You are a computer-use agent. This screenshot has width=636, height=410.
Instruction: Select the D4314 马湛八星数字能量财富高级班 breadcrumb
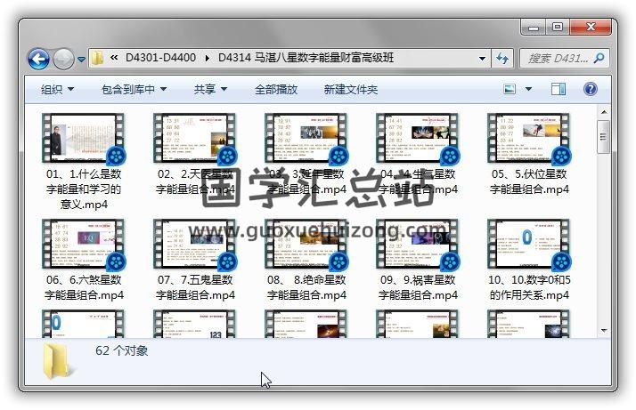pyautogui.click(x=306, y=58)
